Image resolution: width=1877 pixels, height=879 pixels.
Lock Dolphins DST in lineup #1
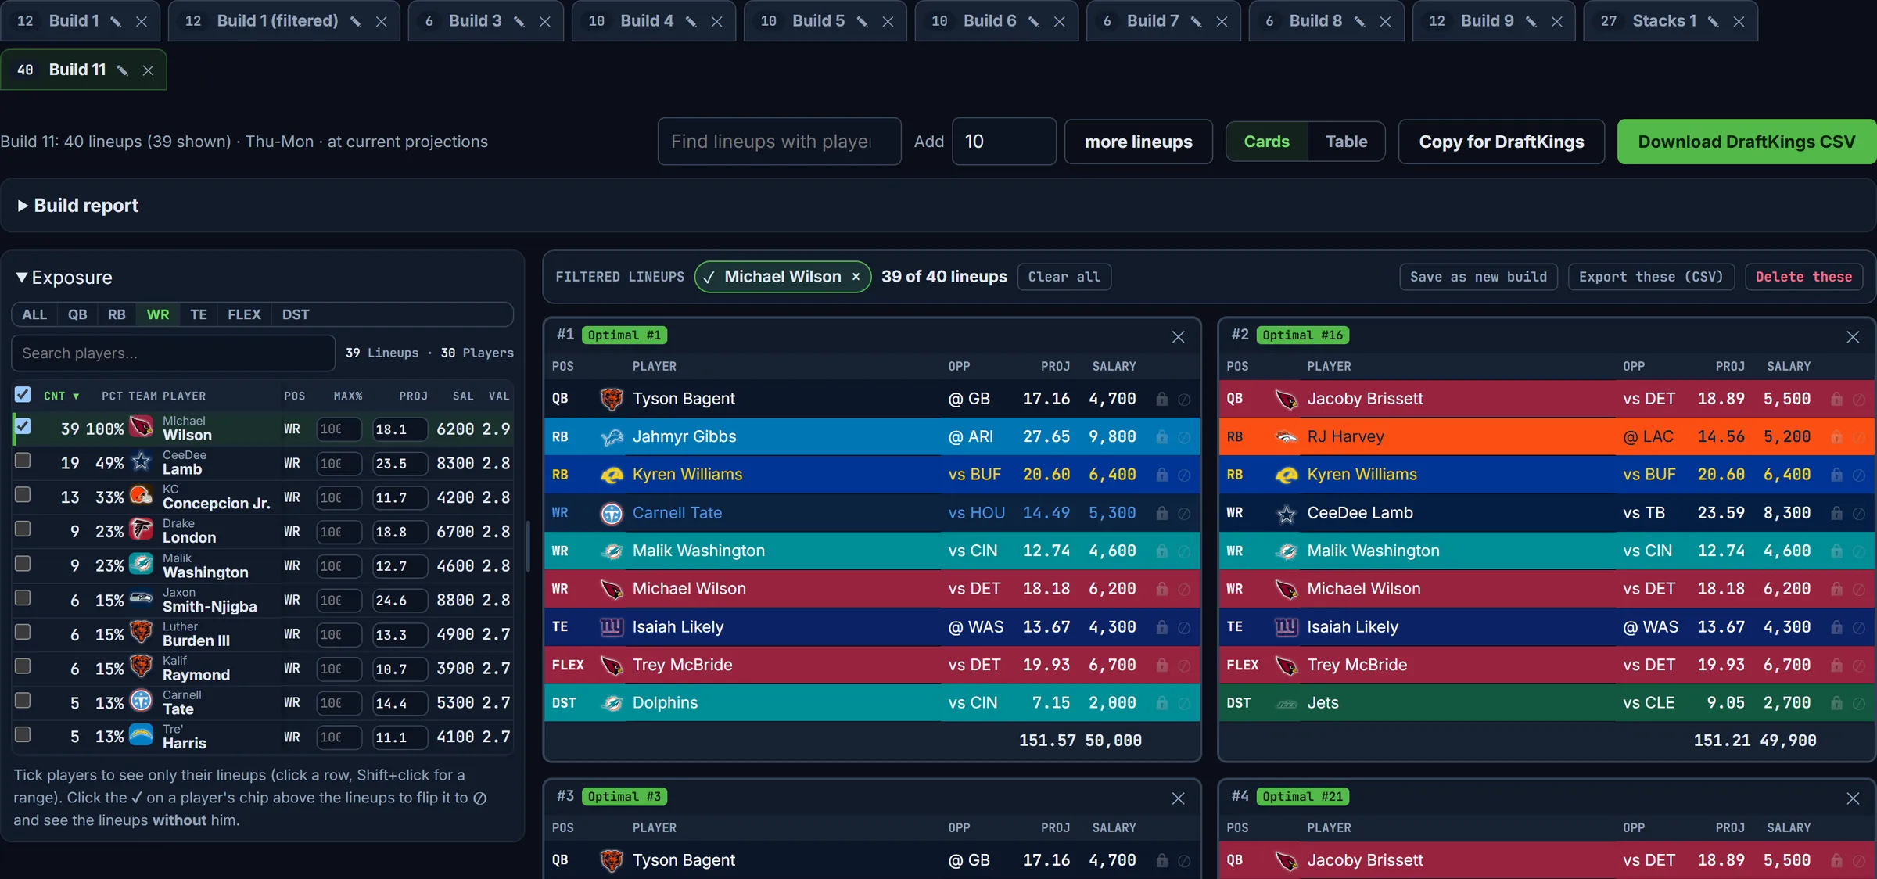1162,703
